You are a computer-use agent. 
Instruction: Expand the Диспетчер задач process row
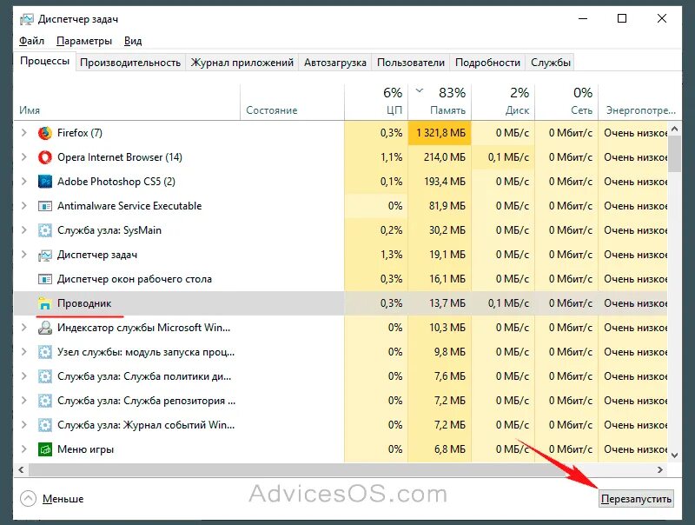coord(24,255)
